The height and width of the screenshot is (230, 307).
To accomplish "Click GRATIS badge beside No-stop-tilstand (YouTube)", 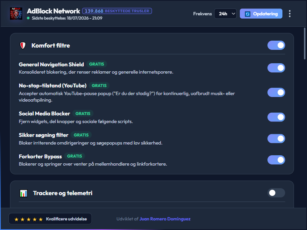I will pyautogui.click(x=99, y=85).
